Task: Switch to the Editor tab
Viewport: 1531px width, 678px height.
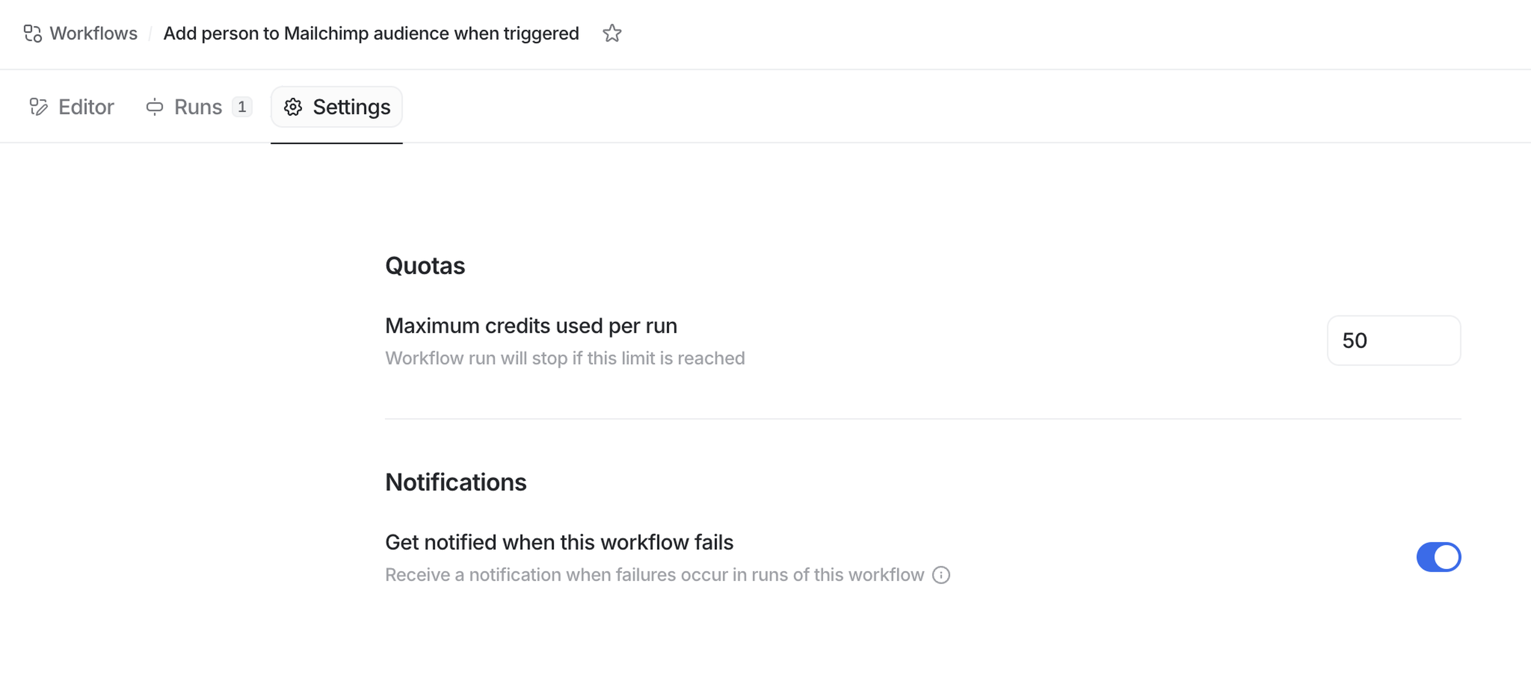Action: point(86,108)
